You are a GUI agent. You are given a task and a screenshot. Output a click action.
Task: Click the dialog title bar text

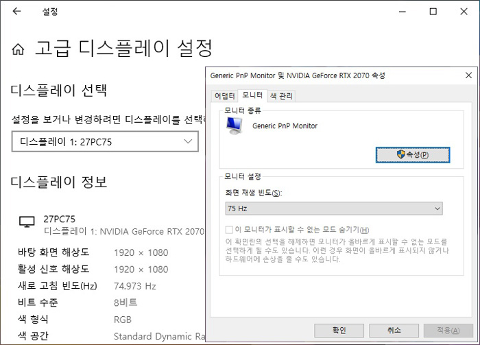(x=298, y=75)
